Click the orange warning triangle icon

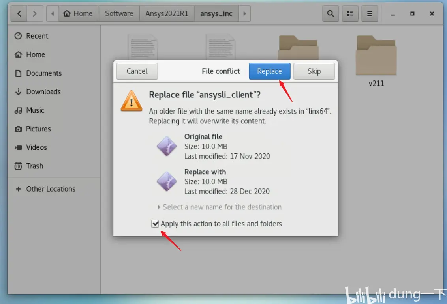[x=131, y=101]
